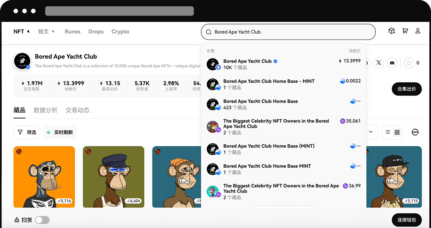Viewport: 431px width, 228px height.
Task: Open the 3D cube create icon
Action: [392, 31]
